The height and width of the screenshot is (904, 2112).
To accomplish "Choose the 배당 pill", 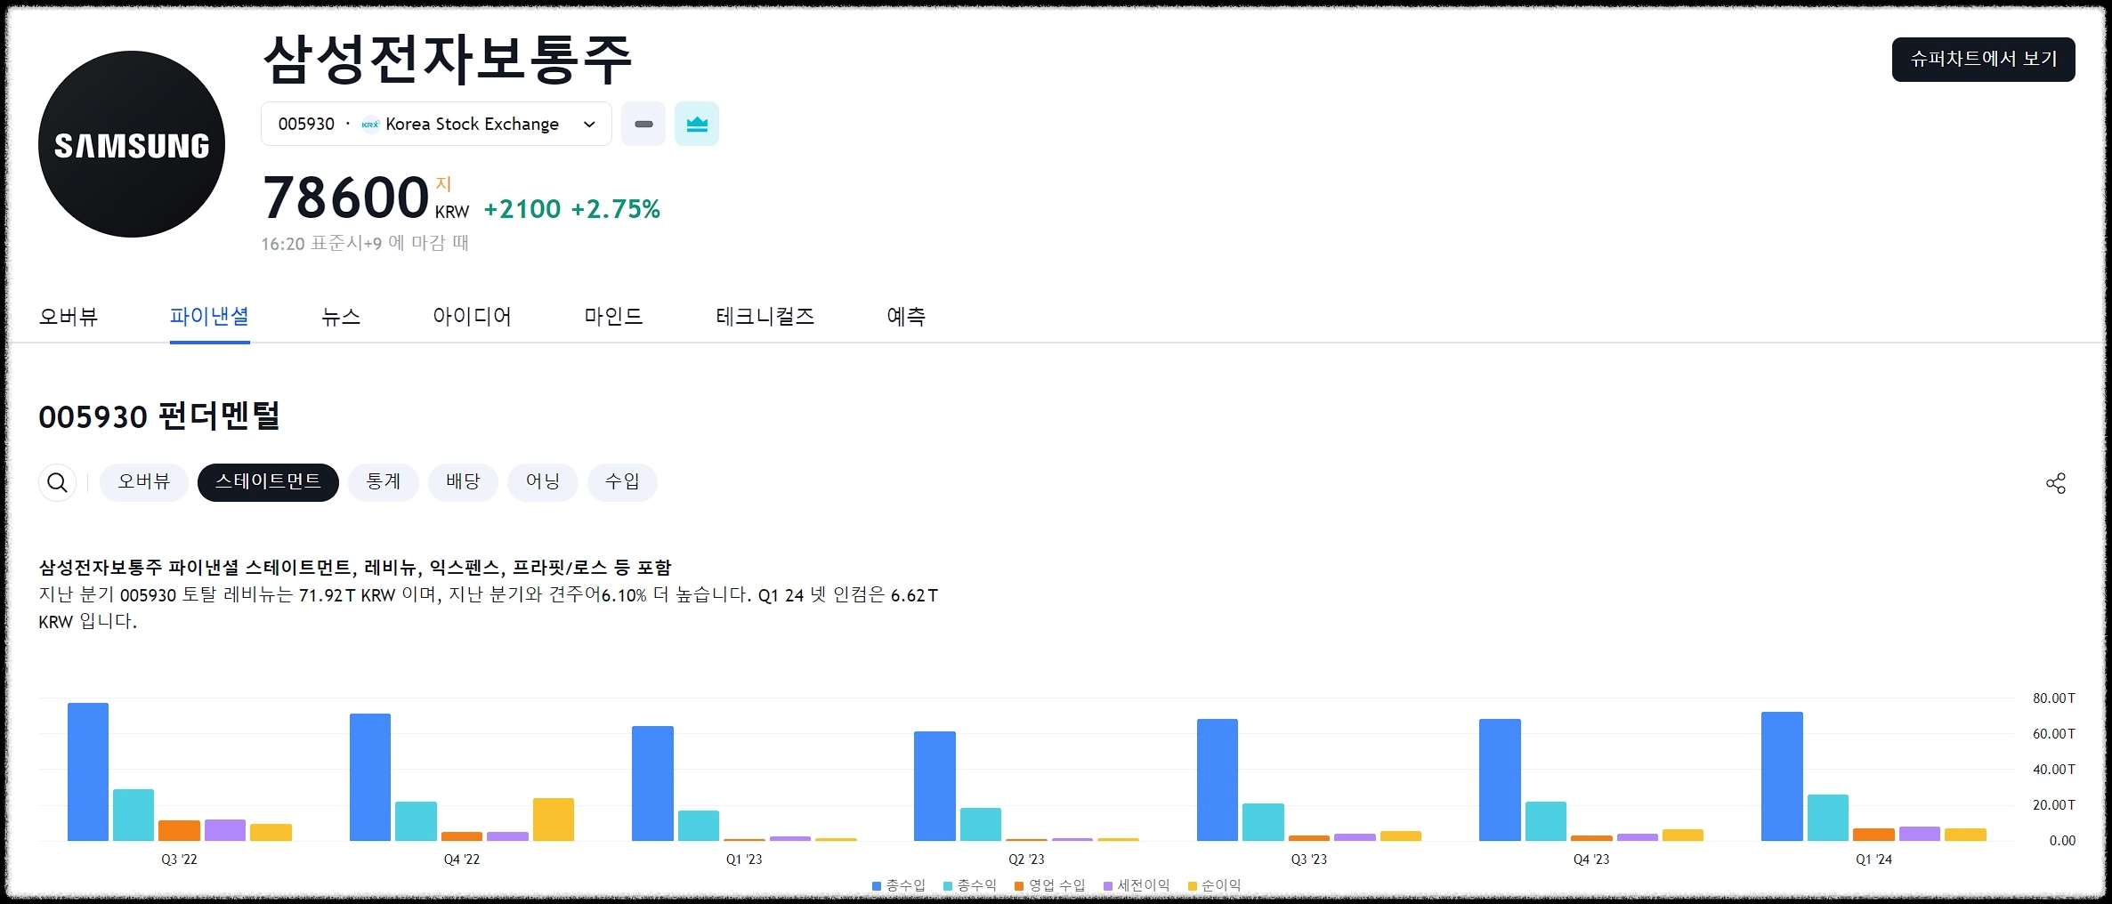I will [x=463, y=482].
